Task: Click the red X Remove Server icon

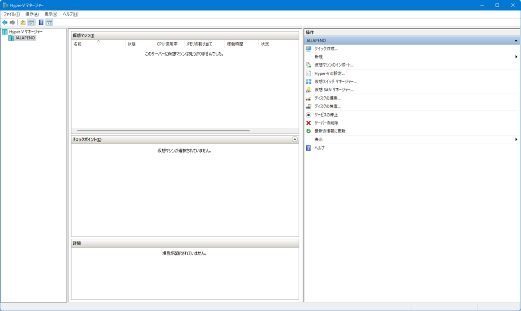Action: coord(308,123)
